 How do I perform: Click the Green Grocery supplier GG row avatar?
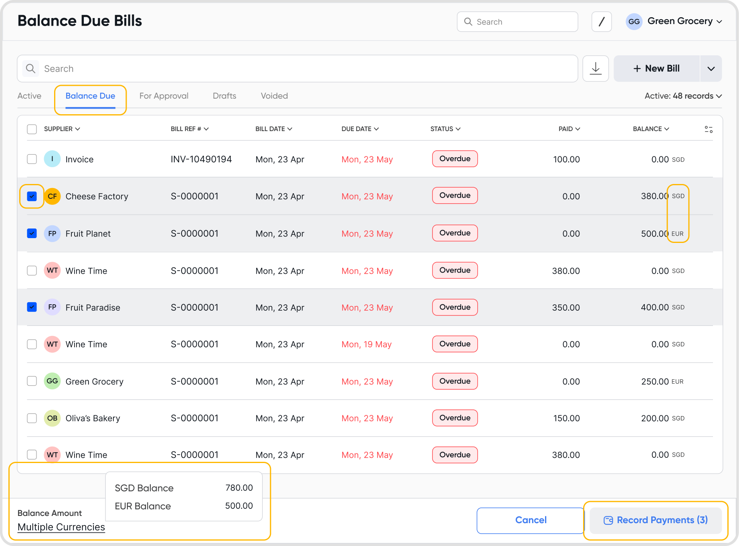(x=52, y=381)
